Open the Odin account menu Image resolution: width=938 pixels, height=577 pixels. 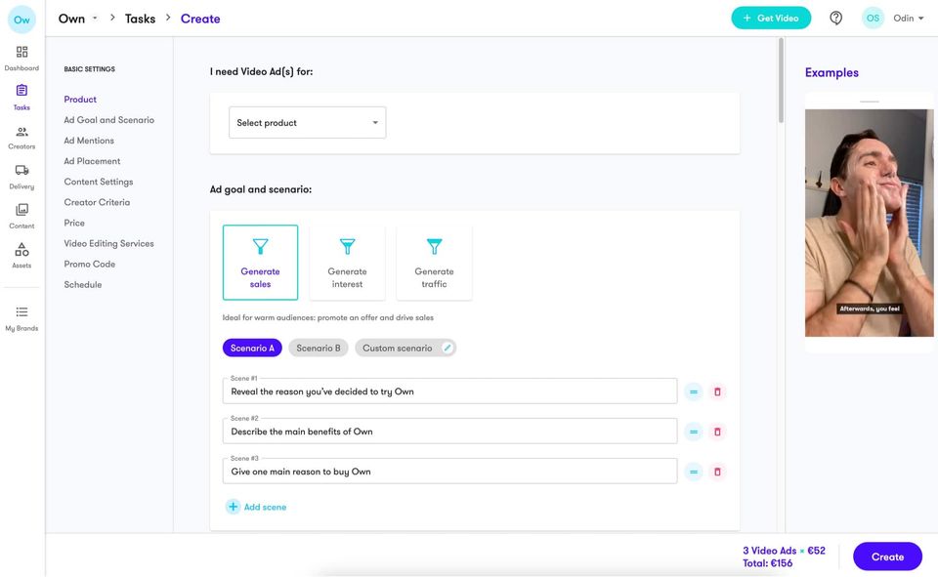click(908, 19)
